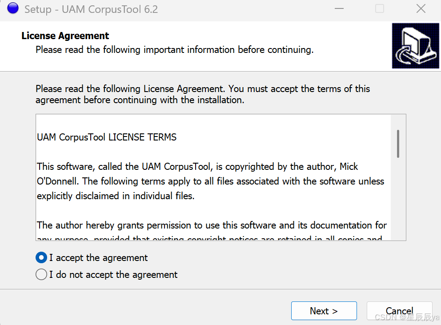Cancel the UAM CorpusTool installation
This screenshot has height=325, width=441.
[399, 311]
